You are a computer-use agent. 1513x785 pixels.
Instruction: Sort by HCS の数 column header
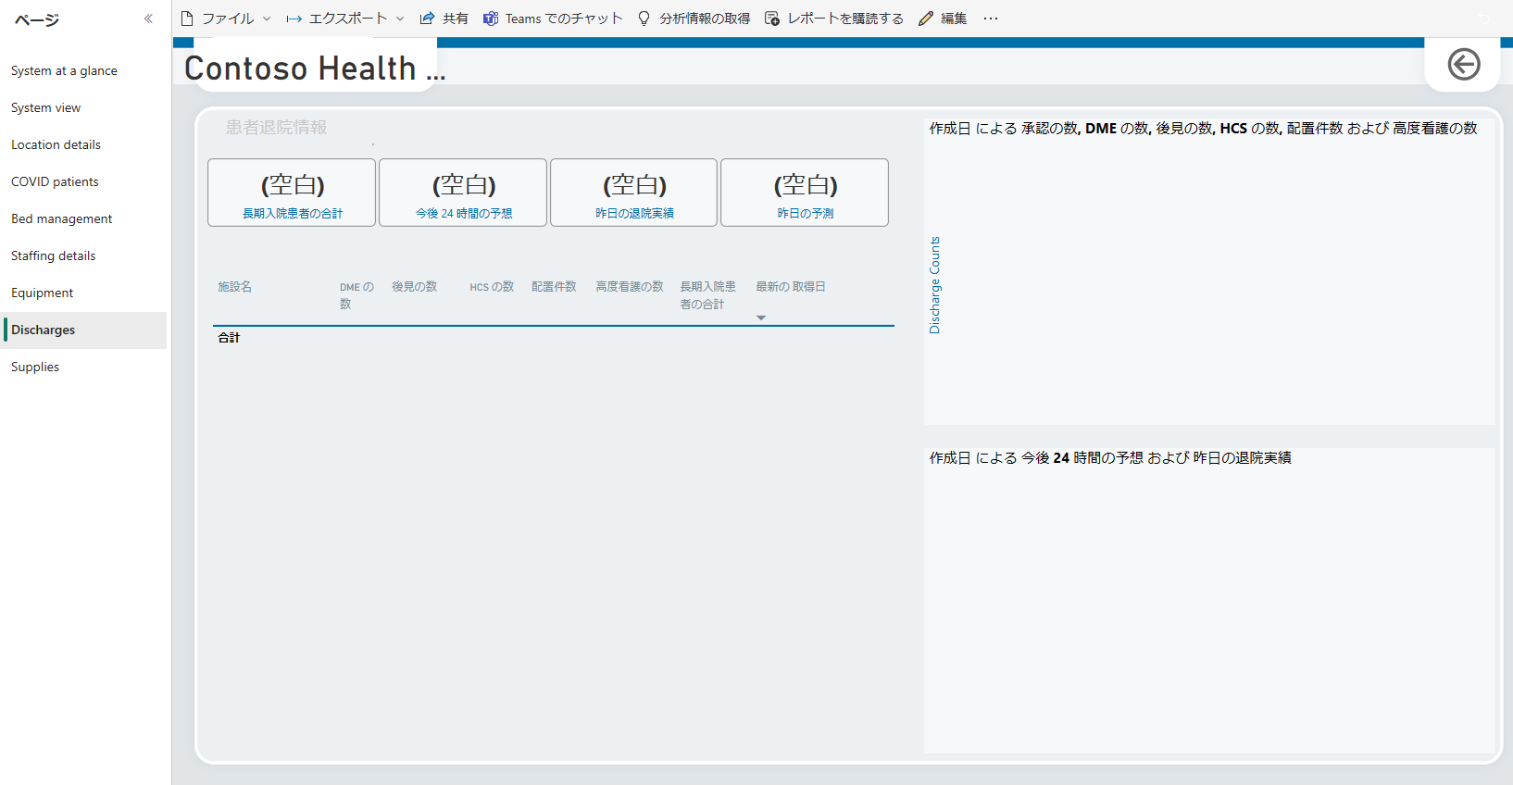[492, 287]
